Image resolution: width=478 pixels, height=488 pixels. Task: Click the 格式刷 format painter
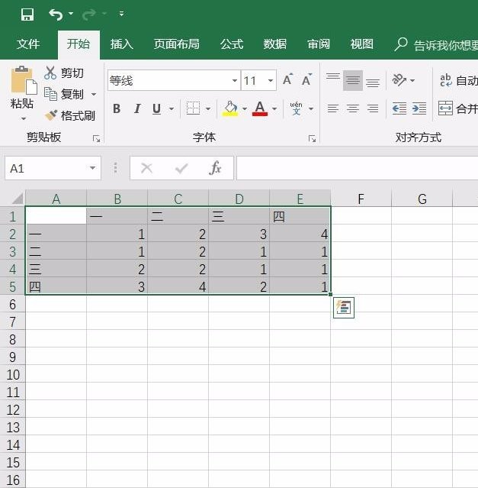coord(70,115)
